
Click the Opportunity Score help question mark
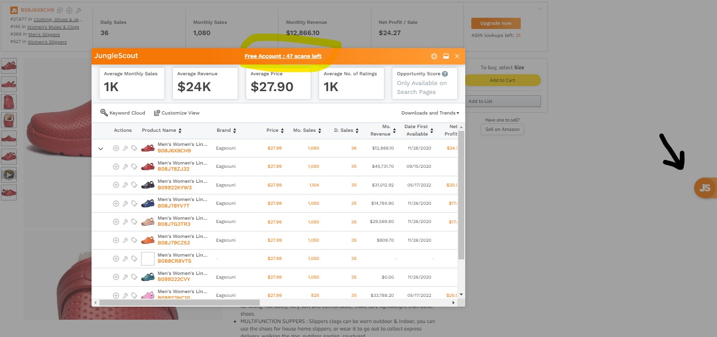[x=445, y=74]
